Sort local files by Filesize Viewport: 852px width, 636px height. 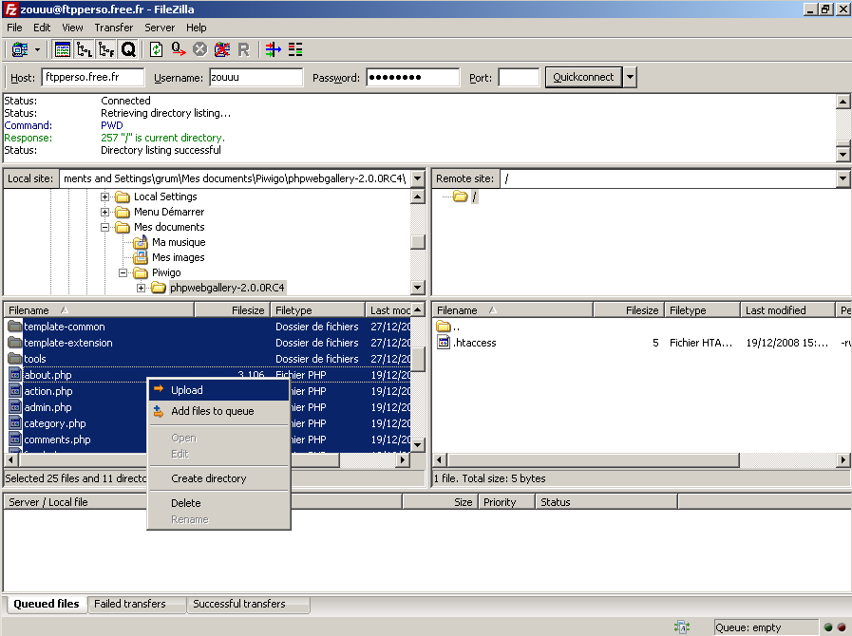[x=232, y=310]
